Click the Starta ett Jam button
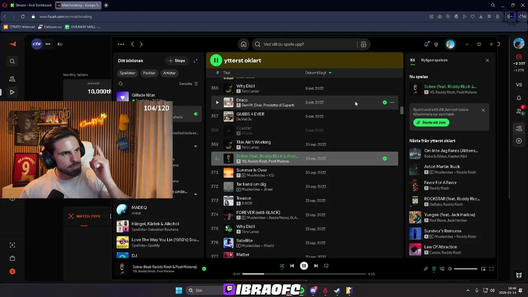This screenshot has height=297, width=528. tap(431, 123)
